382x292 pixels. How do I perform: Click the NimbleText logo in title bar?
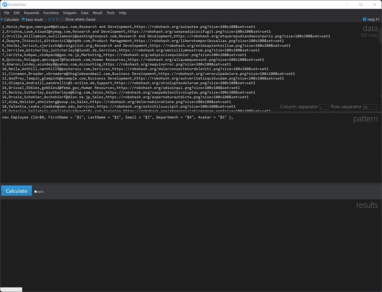4,4
